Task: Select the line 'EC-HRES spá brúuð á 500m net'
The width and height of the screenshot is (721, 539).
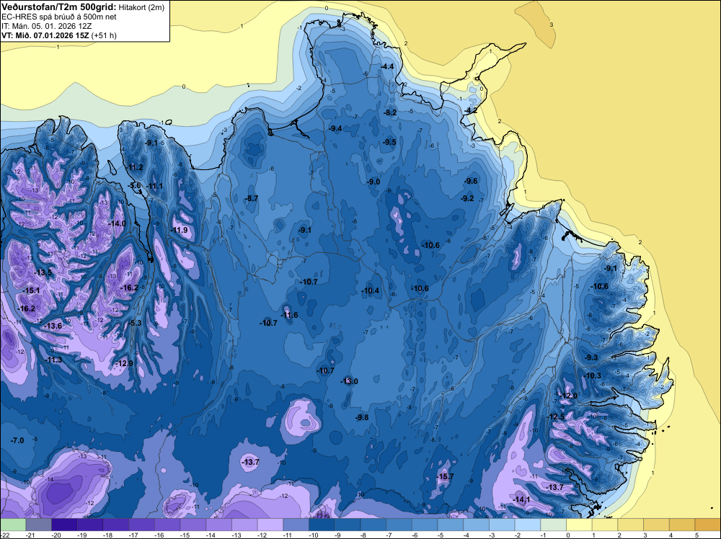Action: click(x=59, y=17)
